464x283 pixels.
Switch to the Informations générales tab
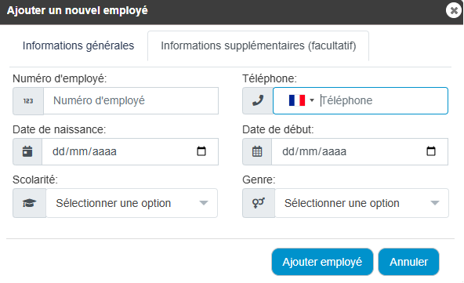pos(78,46)
